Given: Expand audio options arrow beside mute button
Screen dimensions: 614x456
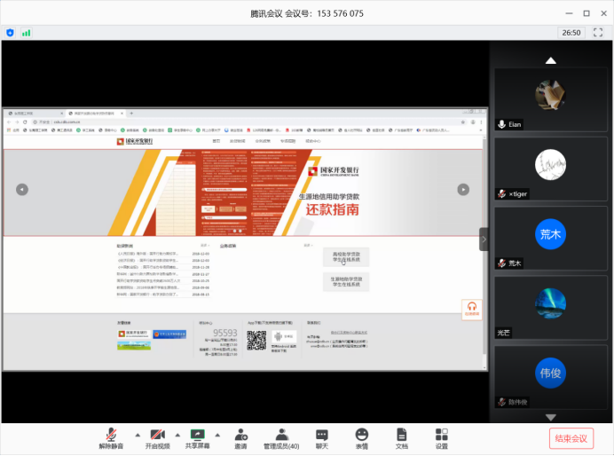Looking at the screenshot, I should point(136,434).
